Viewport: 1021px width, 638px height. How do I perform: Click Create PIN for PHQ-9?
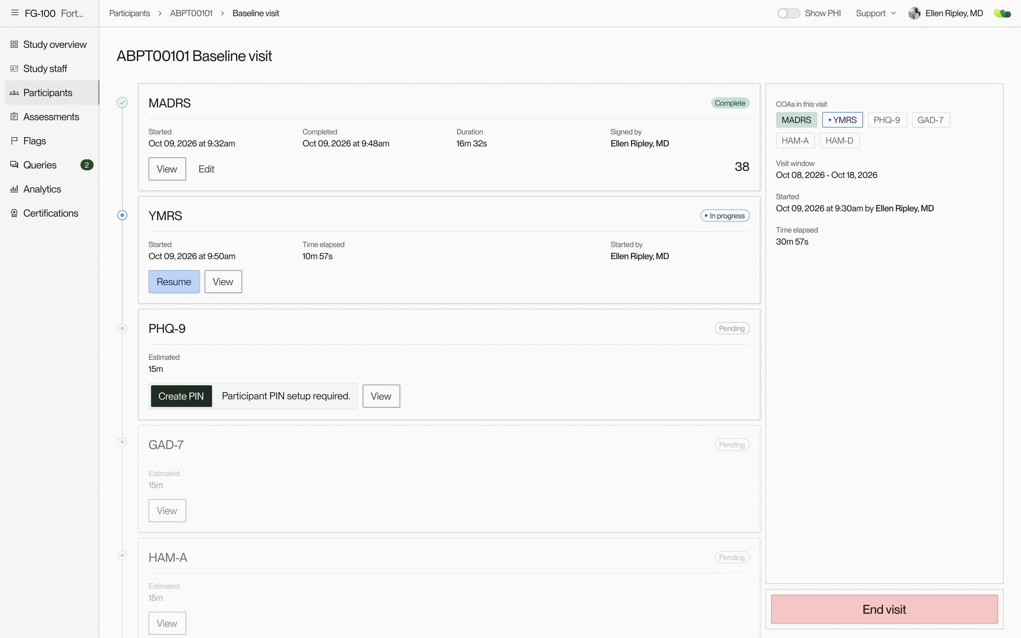tap(182, 396)
